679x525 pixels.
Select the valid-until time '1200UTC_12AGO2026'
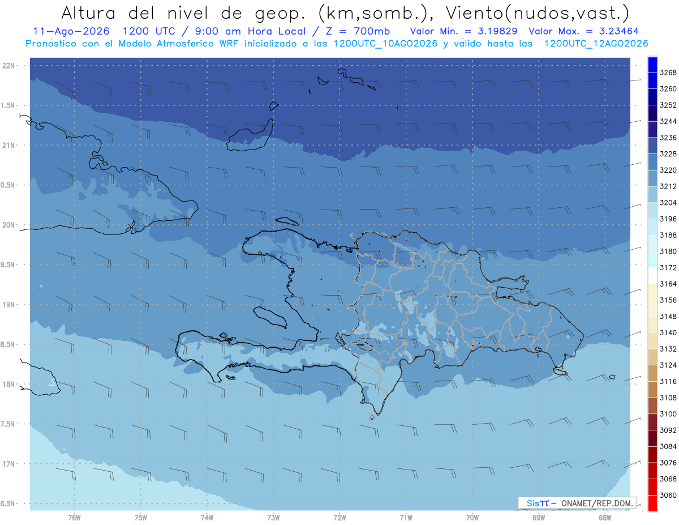[596, 44]
